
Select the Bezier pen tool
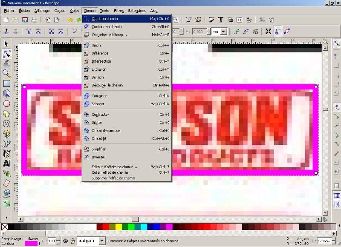pyautogui.click(x=6, y=144)
